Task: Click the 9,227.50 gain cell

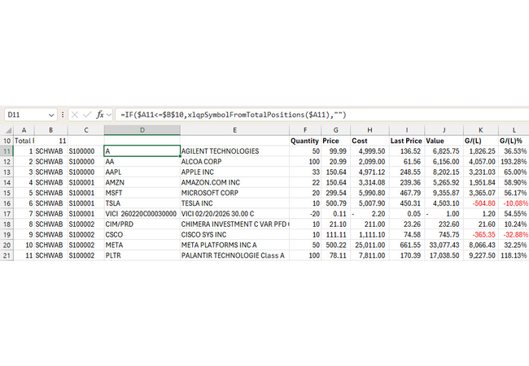Action: (x=481, y=256)
